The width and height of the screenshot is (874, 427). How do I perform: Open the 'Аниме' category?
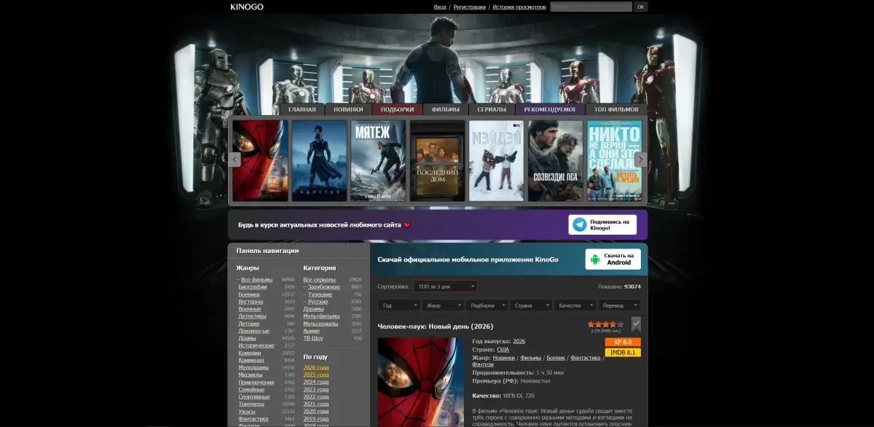(x=312, y=331)
